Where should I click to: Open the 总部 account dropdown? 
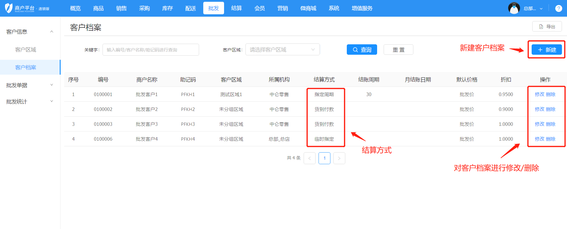click(x=533, y=9)
